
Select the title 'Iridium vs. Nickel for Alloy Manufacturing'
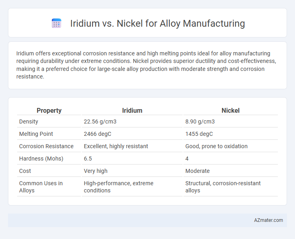(x=157, y=24)
